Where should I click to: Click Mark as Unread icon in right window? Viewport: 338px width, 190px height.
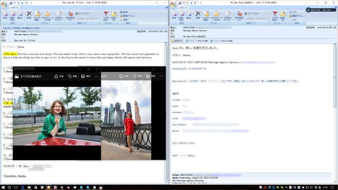pos(283,16)
